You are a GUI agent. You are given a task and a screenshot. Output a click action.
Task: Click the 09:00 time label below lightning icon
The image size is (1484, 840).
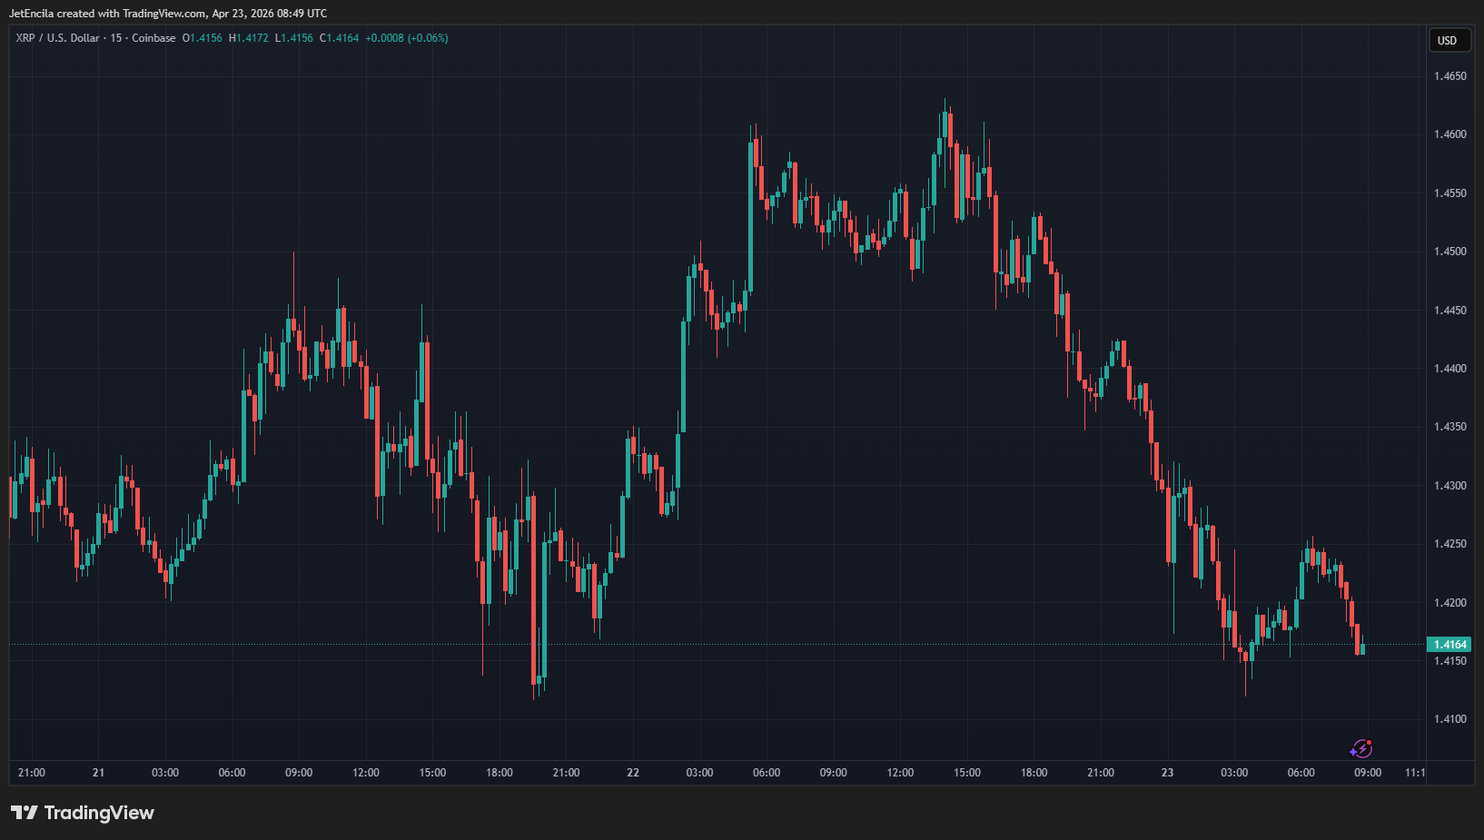coord(1368,773)
